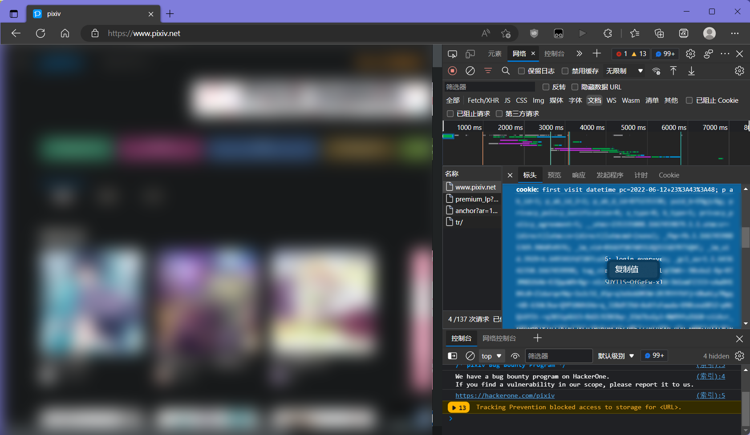The width and height of the screenshot is (750, 435).
Task: Create a live expression eye icon
Action: click(x=515, y=356)
